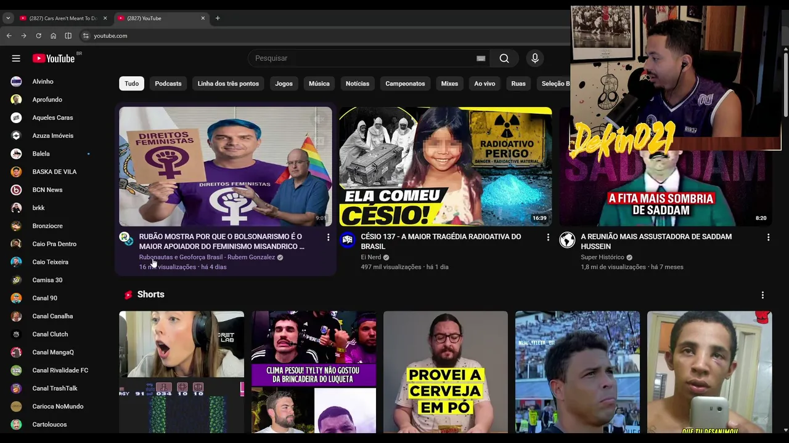Open BASKA DE VILA channel avatar
Image resolution: width=789 pixels, height=443 pixels.
coord(17,172)
